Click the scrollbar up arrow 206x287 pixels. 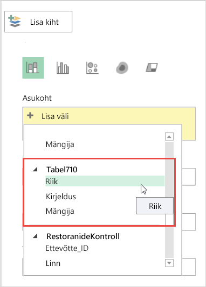(169, 137)
